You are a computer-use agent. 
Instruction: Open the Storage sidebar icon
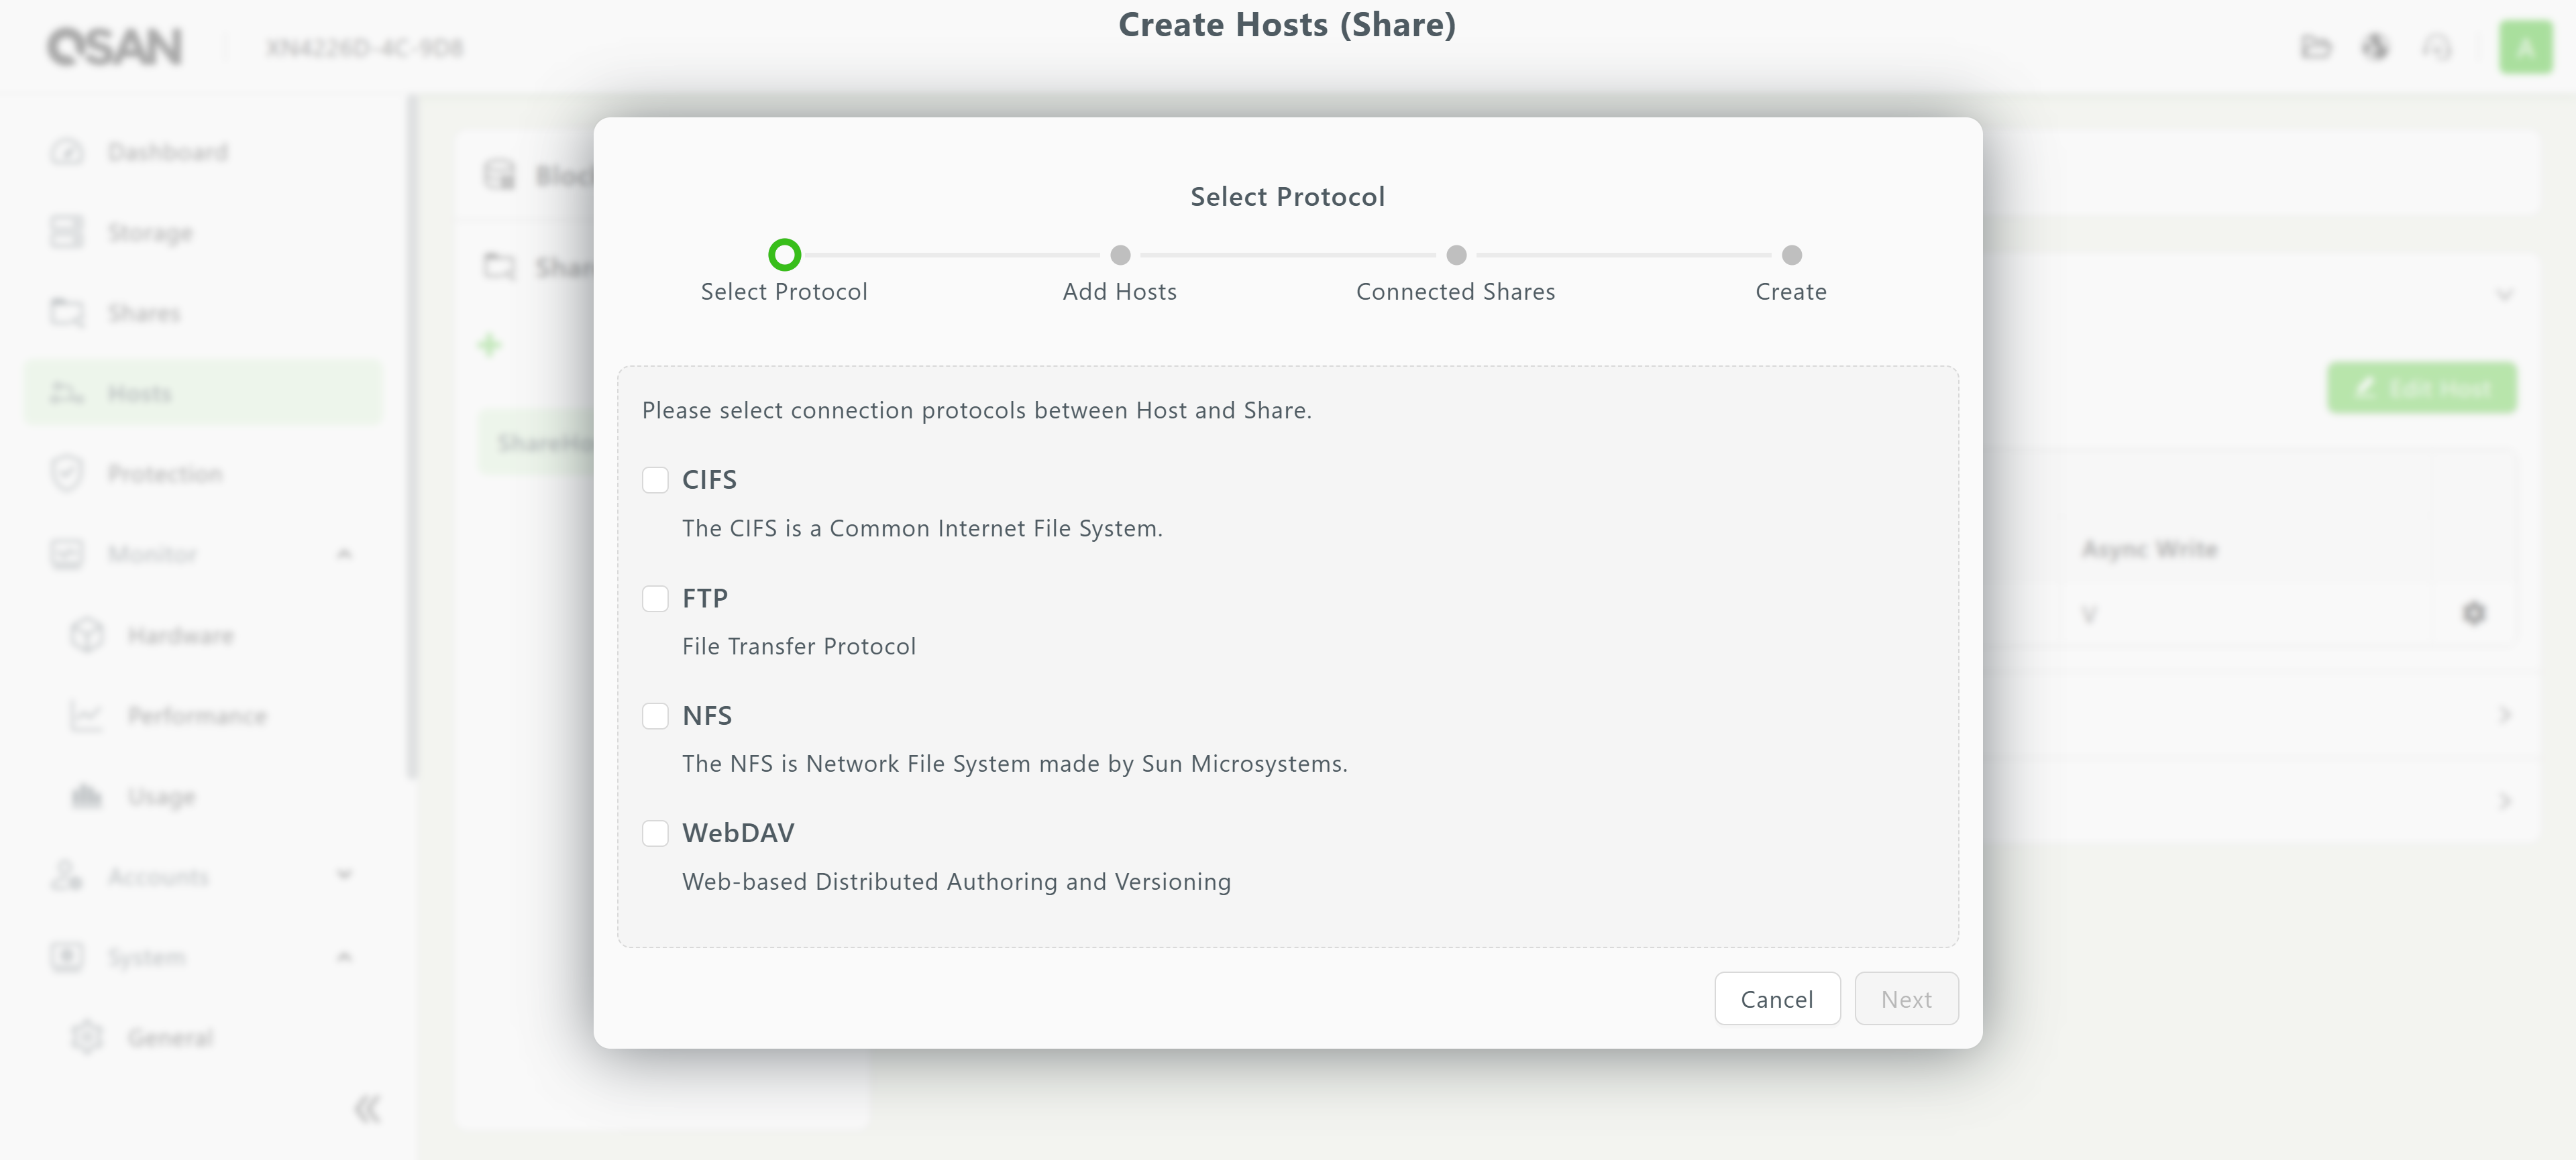[67, 232]
